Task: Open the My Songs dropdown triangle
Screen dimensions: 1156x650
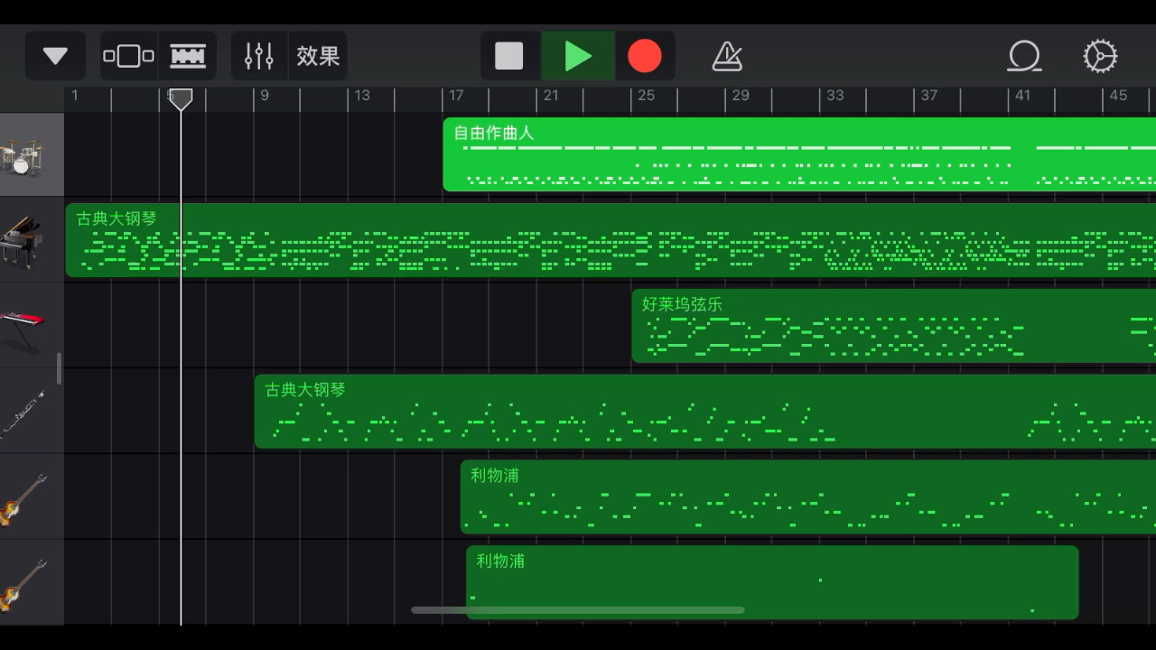Action: pyautogui.click(x=55, y=56)
